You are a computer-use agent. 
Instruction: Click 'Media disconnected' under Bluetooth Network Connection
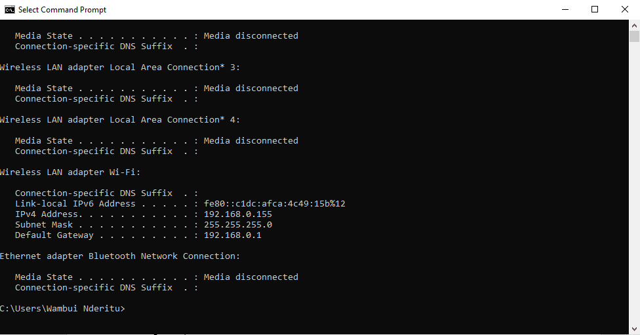(x=251, y=277)
